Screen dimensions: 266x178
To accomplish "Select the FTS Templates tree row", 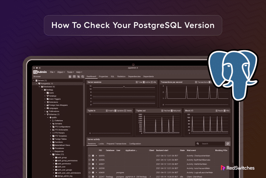I will [x=58, y=136].
